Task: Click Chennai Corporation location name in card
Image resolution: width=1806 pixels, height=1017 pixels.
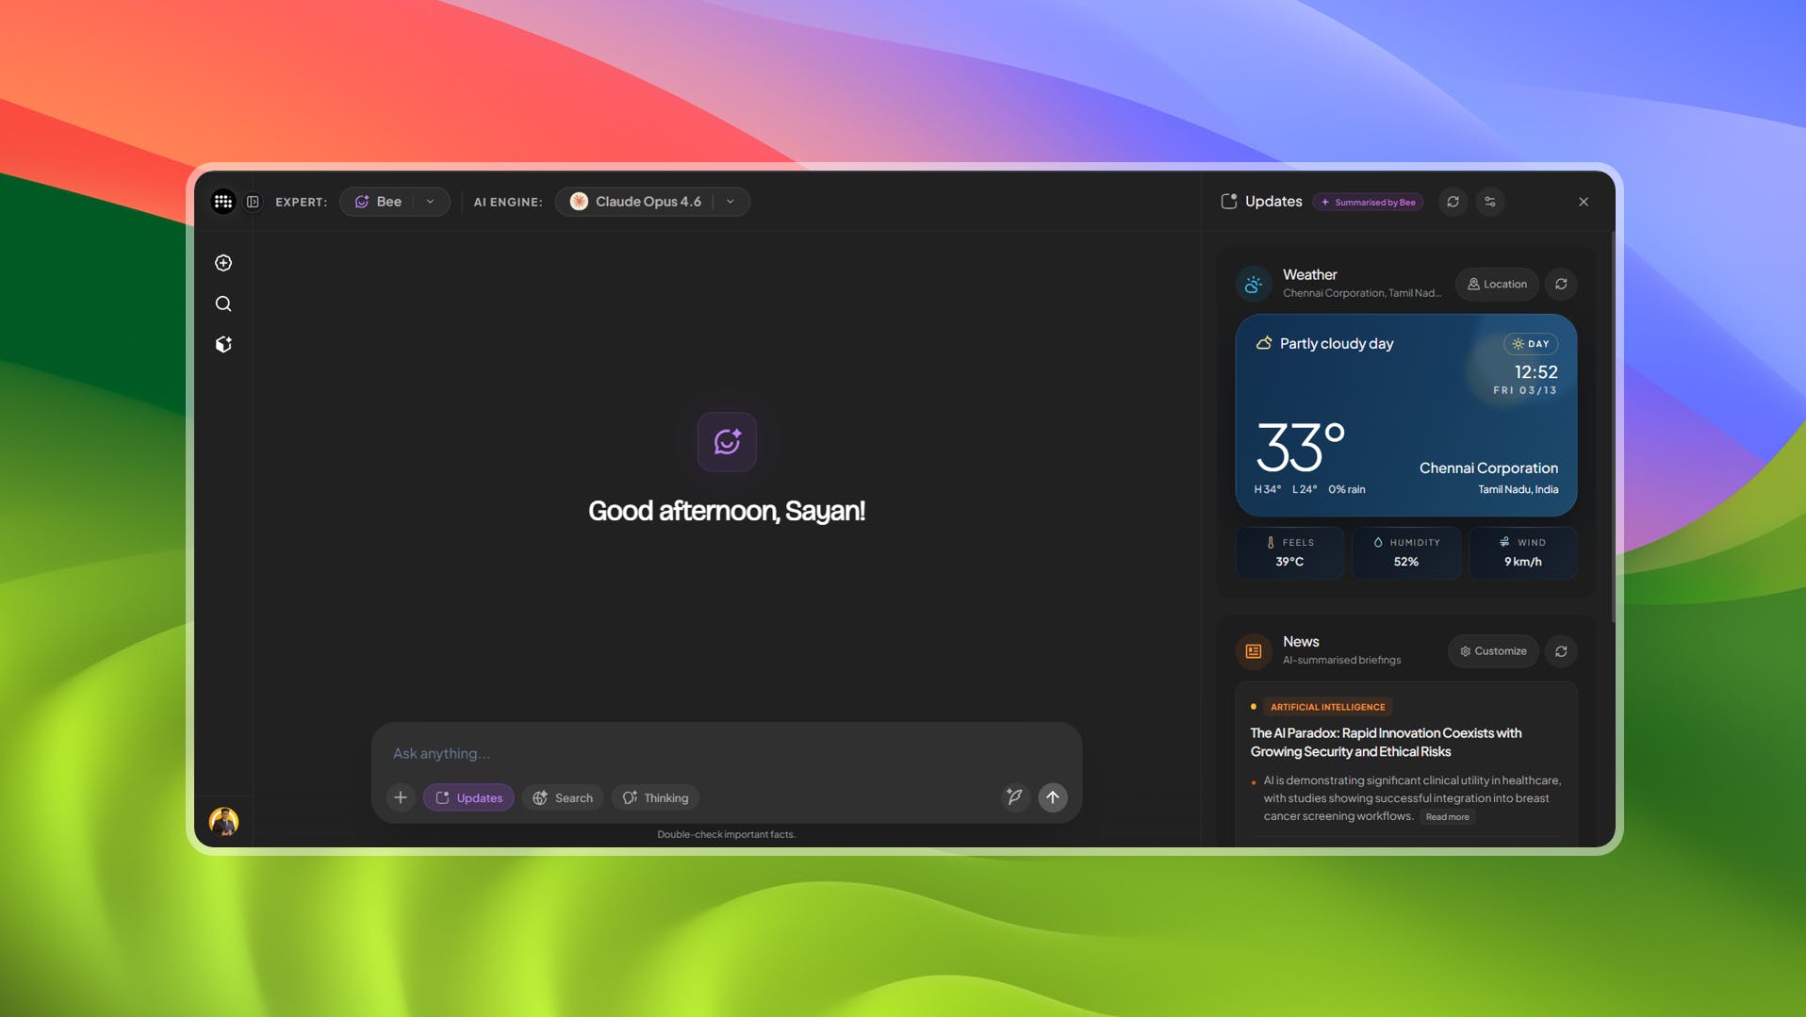Action: tap(1488, 468)
